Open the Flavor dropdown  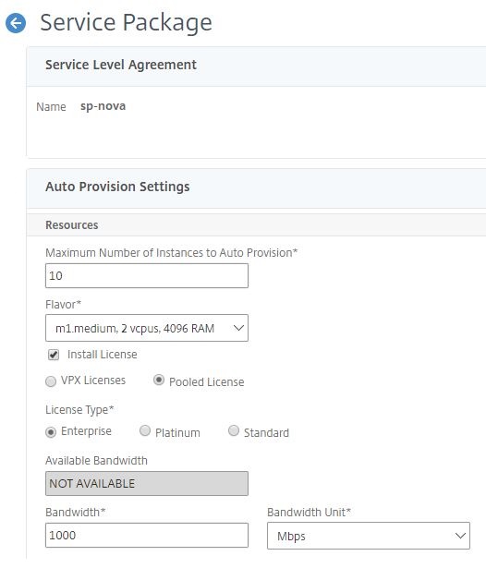tap(147, 328)
